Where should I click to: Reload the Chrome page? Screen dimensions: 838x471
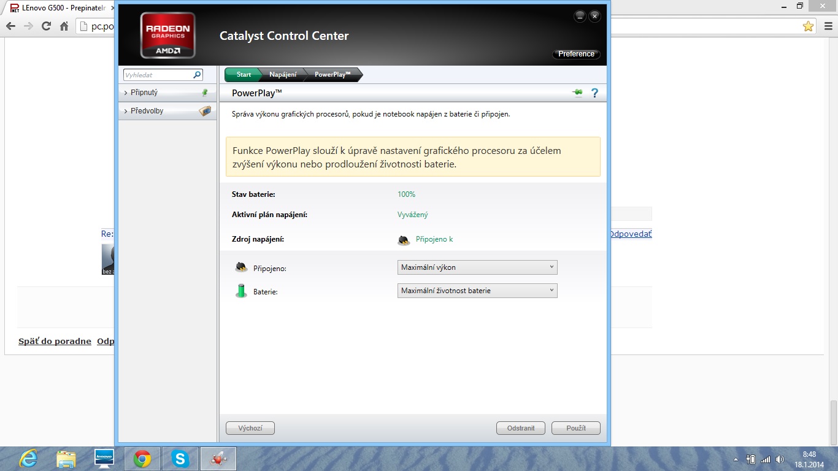(x=46, y=26)
